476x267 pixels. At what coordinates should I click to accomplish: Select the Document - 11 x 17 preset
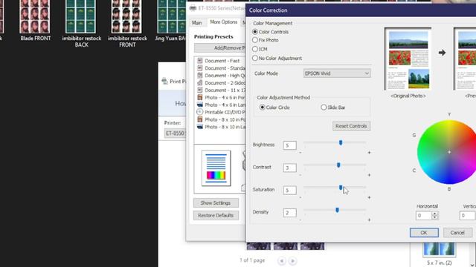(221, 90)
